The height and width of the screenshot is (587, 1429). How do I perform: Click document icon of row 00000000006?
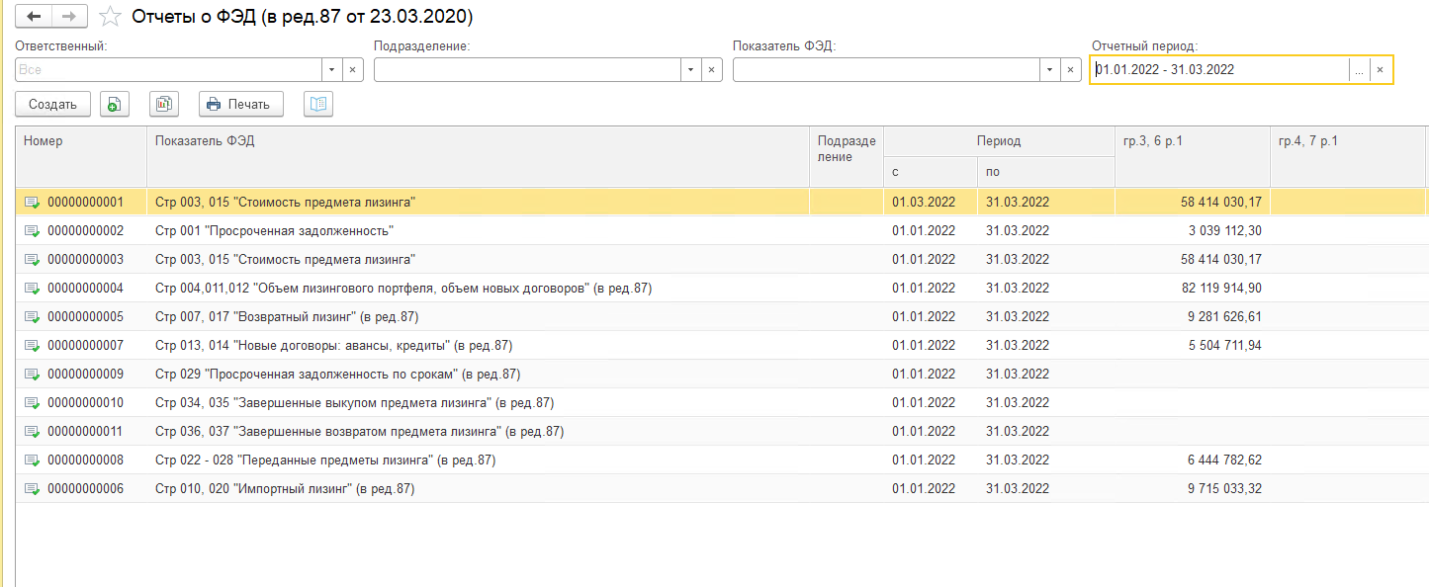click(x=33, y=489)
